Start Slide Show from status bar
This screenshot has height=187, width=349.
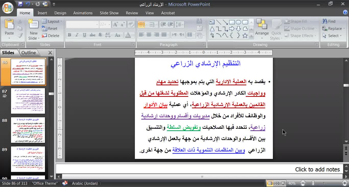click(x=283, y=183)
